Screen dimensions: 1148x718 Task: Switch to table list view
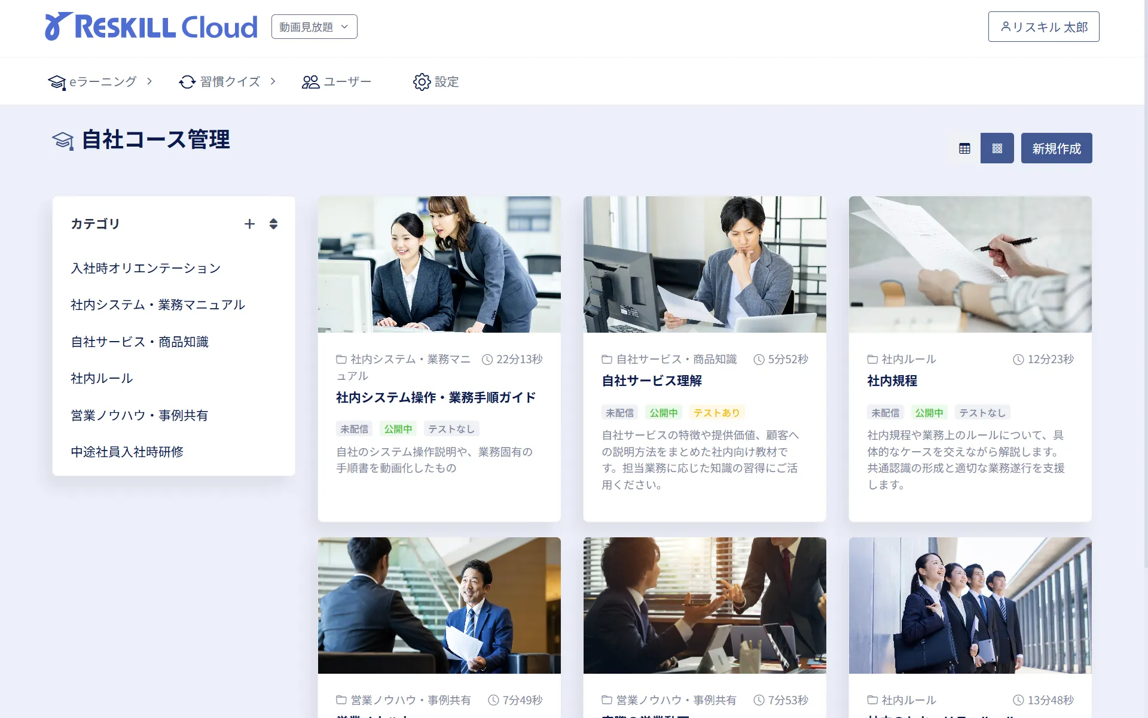pos(964,148)
